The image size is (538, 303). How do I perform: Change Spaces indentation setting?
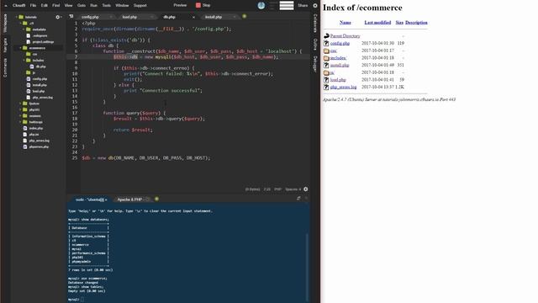[293, 189]
